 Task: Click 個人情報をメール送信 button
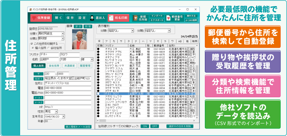click(x=78, y=127)
